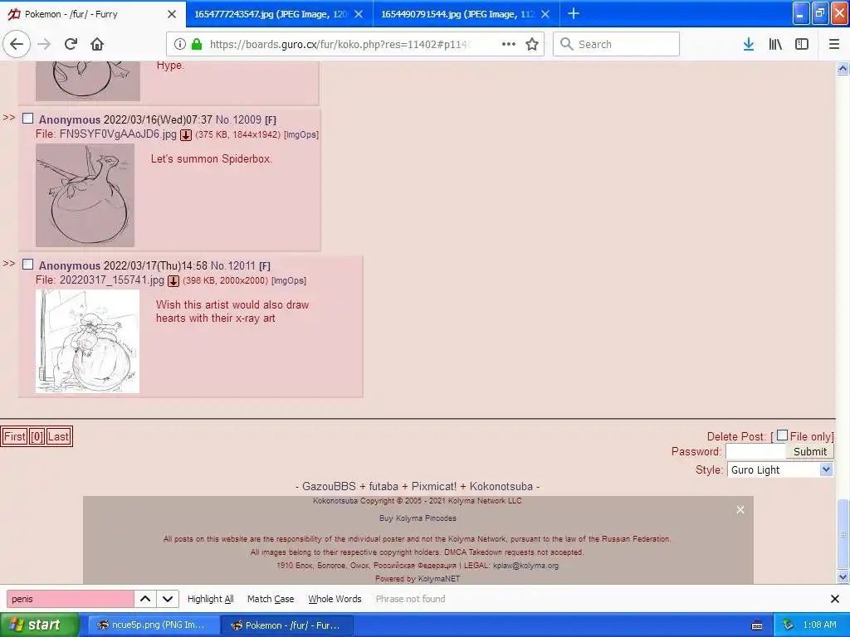Open ncue5p.png taskbar window
Viewport: 850px width, 637px height.
[154, 625]
